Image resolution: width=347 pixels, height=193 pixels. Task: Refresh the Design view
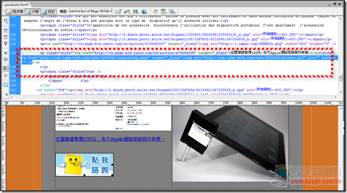[155, 12]
